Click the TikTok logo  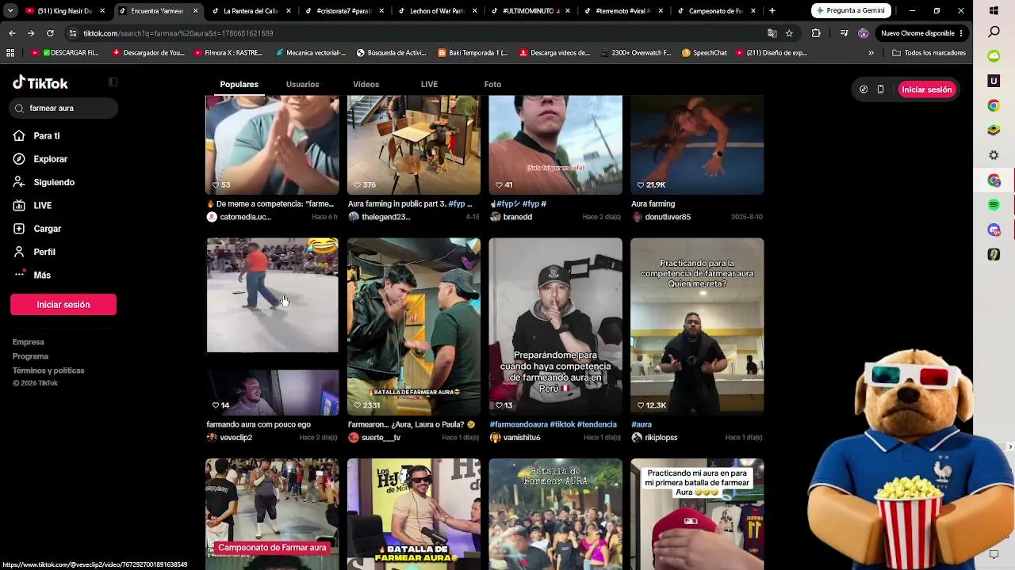[x=40, y=83]
